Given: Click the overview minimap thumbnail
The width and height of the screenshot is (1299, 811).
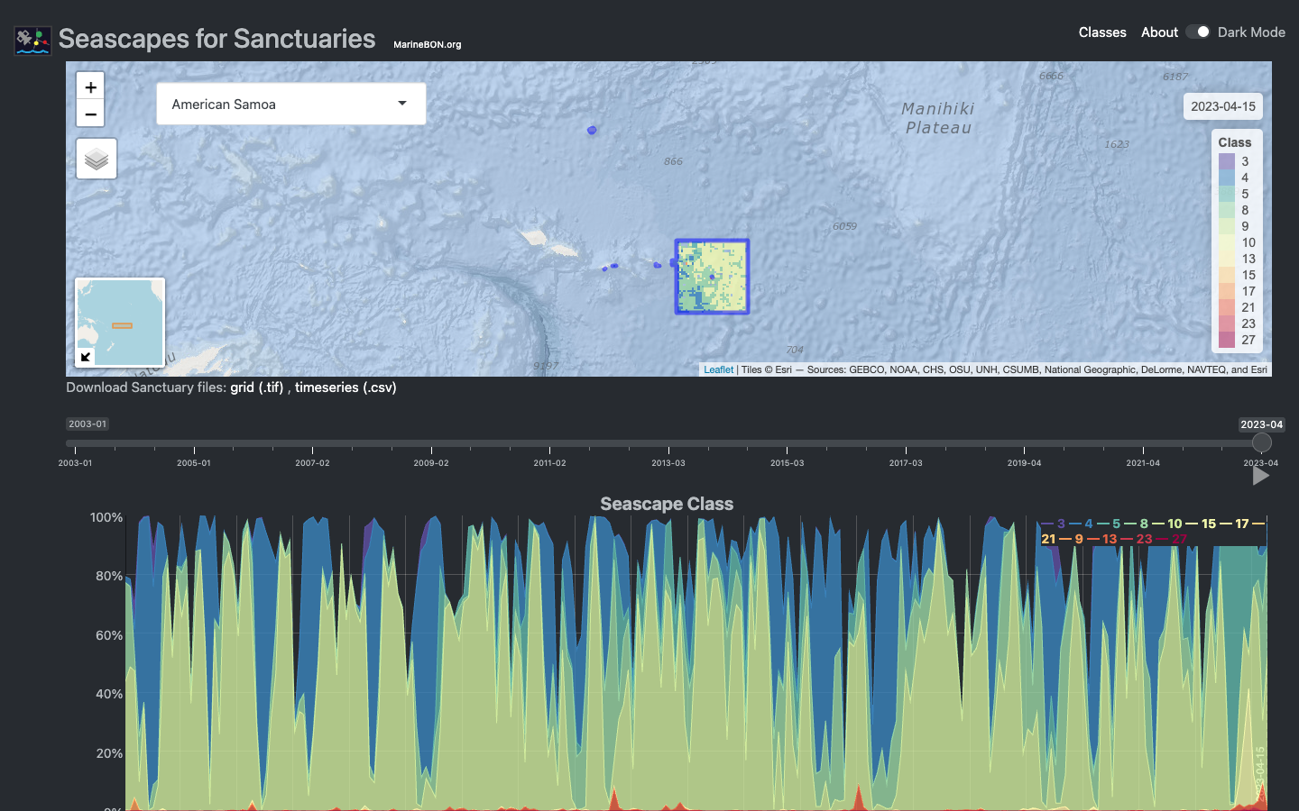Looking at the screenshot, I should 120,323.
